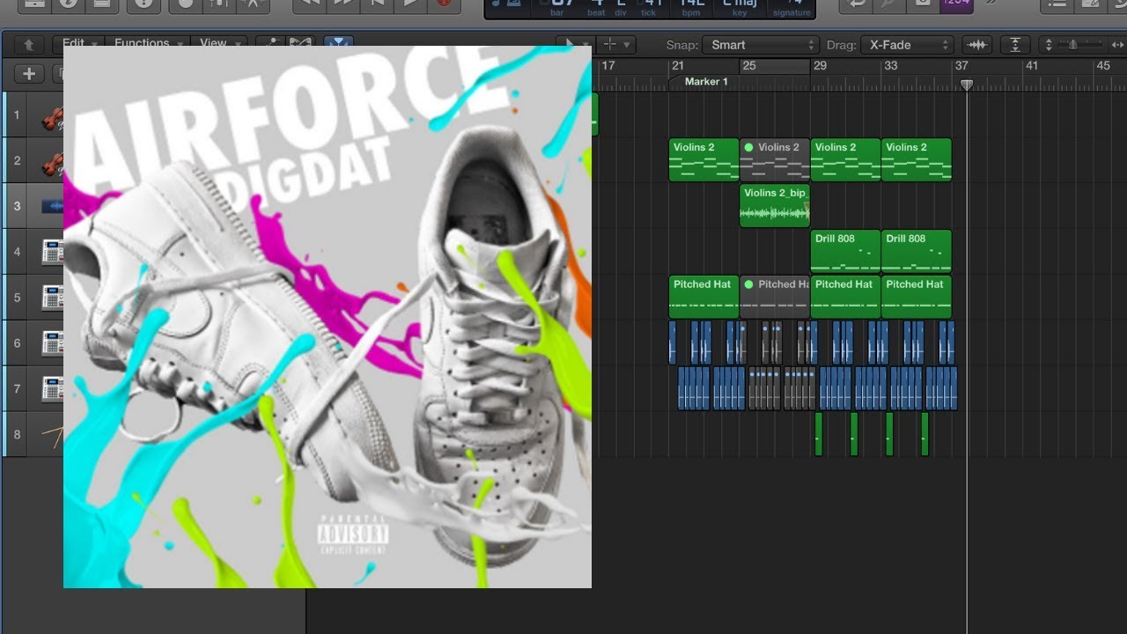
Task: Select violin icon on track 2
Action: click(52, 162)
